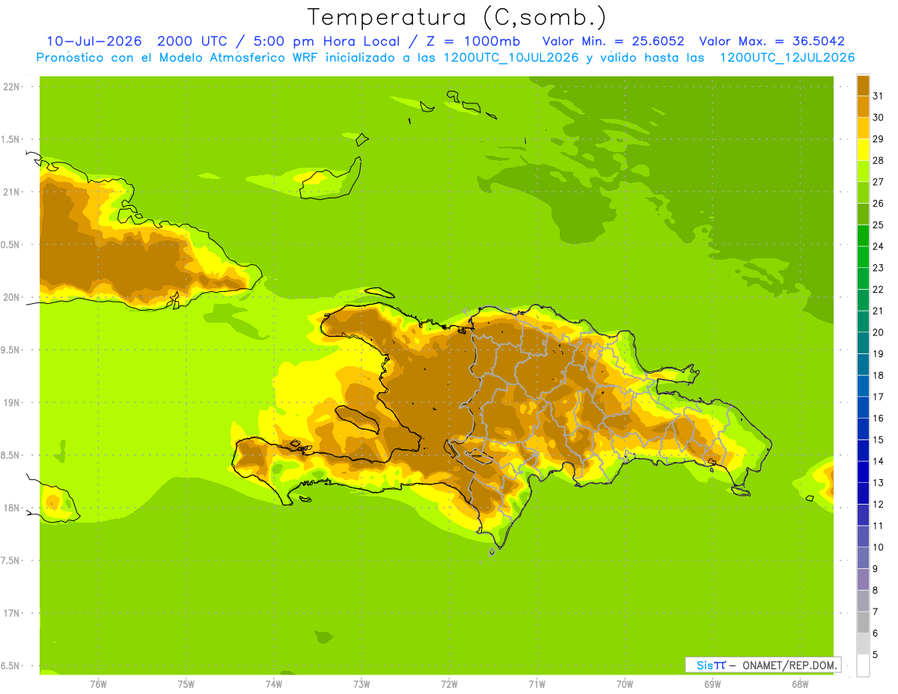This screenshot has width=898, height=694.
Task: Click the blue legend swatch between 15 and 16
Action: click(863, 429)
